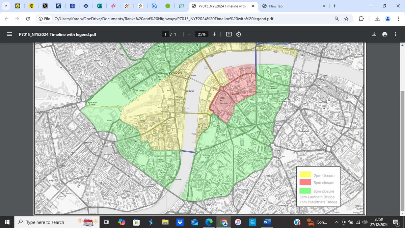Open the Windows Start menu

tap(8, 222)
